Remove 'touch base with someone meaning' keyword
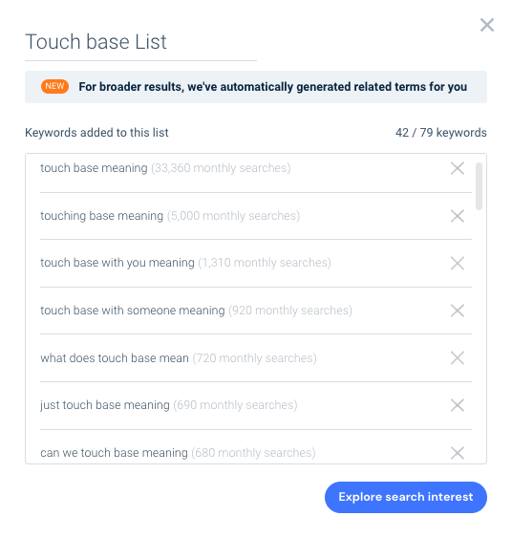The image size is (512, 538). pyautogui.click(x=458, y=311)
